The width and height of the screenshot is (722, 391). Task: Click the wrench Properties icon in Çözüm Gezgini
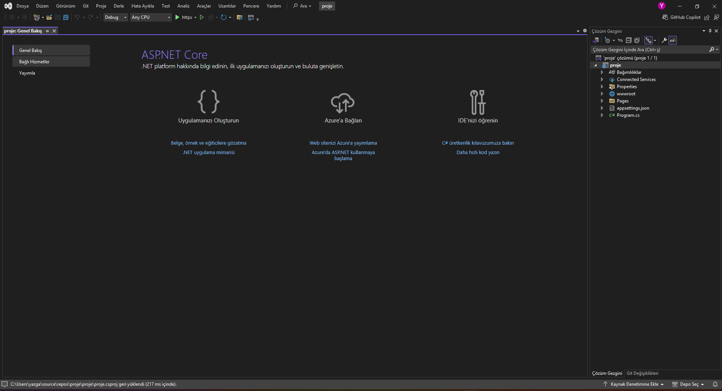(664, 40)
